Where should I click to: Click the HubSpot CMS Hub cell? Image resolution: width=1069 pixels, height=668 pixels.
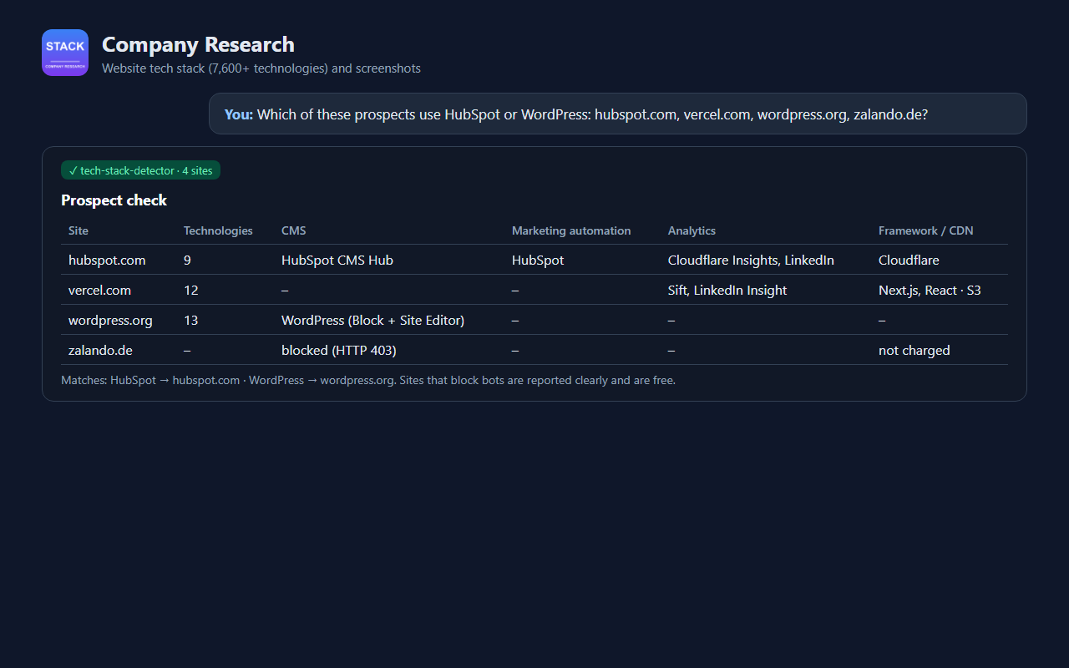click(337, 260)
